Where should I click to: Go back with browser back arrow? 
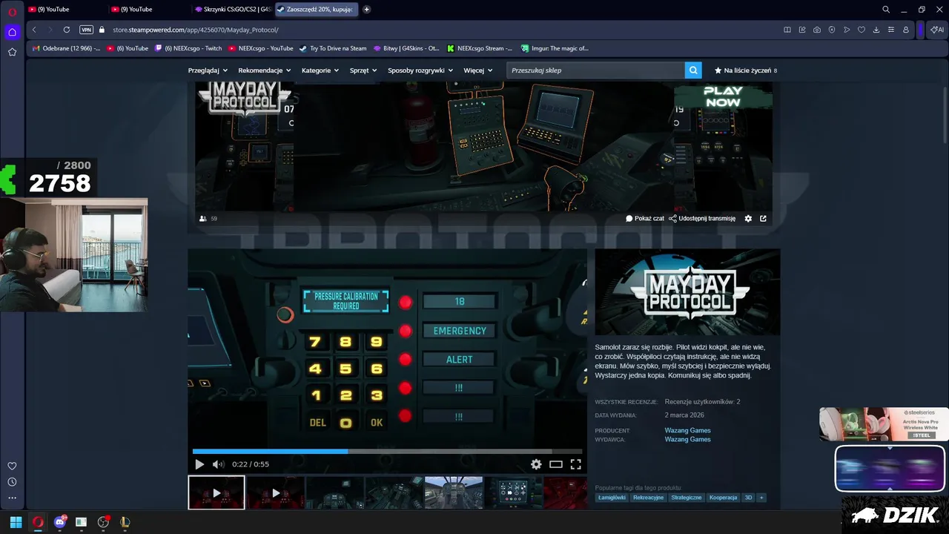click(x=34, y=30)
